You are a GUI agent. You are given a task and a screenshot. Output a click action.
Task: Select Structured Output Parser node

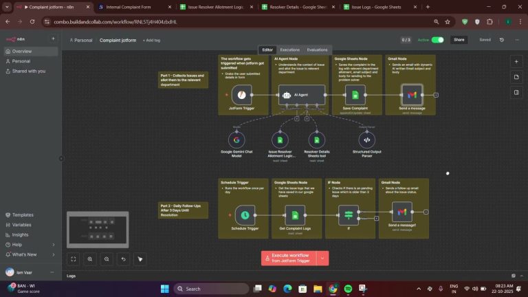(366, 140)
